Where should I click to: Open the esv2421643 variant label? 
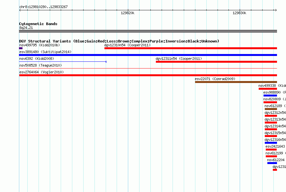[x=275, y=146]
